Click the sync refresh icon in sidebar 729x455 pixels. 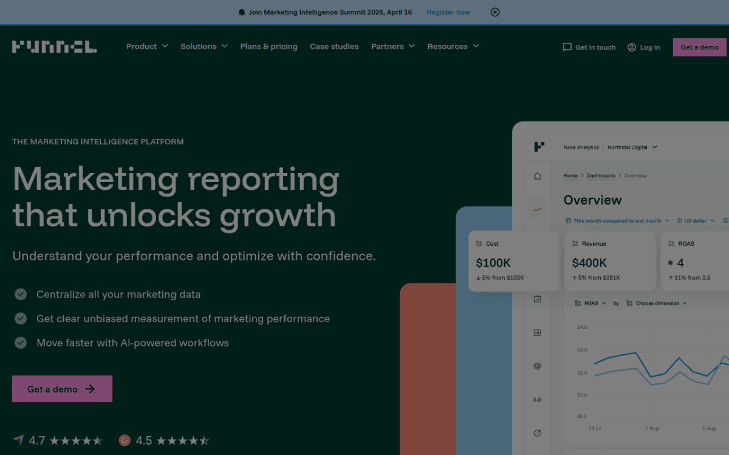537,433
